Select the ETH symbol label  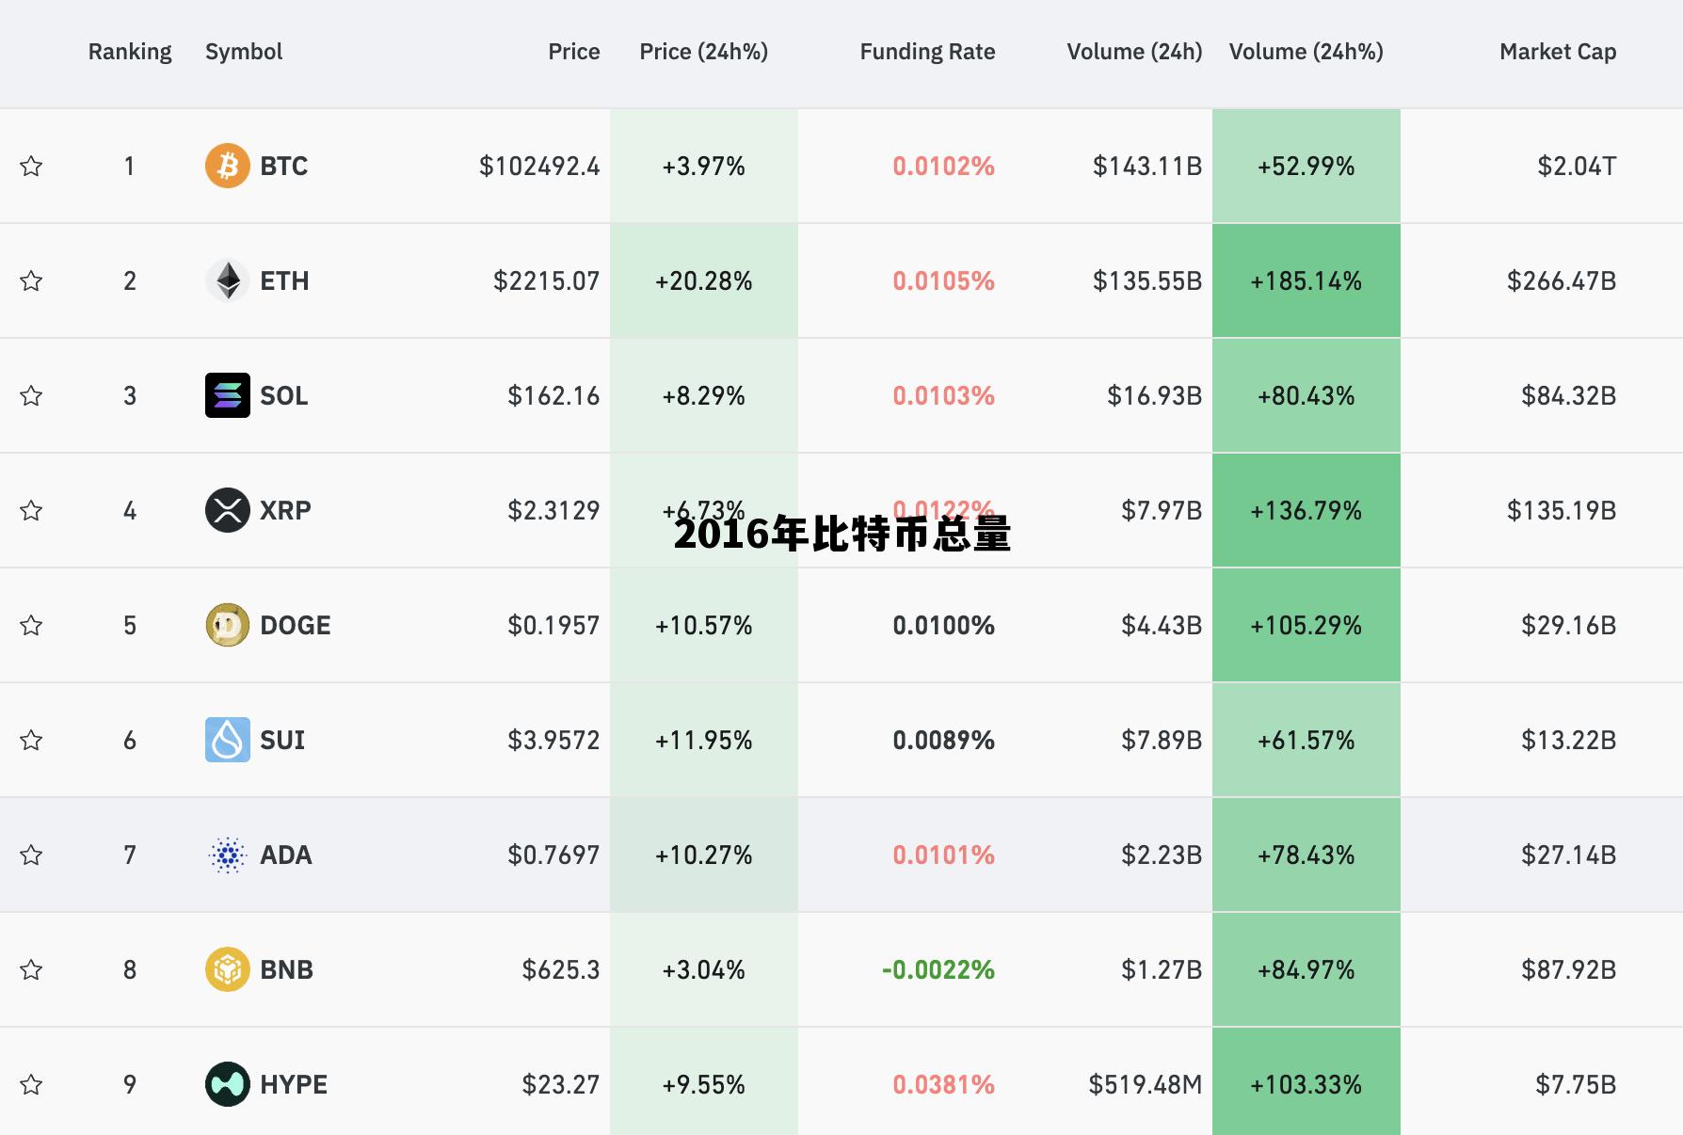coord(283,280)
